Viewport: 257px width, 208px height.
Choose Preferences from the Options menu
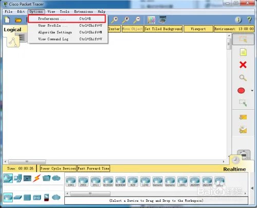click(x=67, y=18)
